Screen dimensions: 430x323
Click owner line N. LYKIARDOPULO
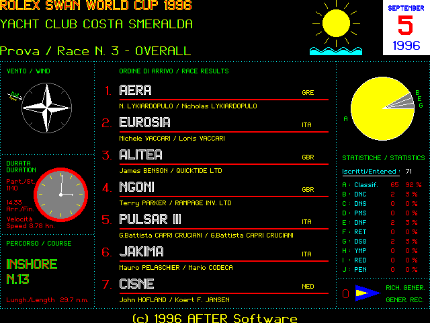188,106
